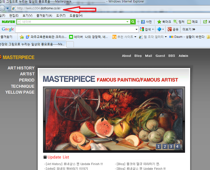Click the Naver toolbar green search button
Viewport: 210px width, 170px height.
pyautogui.click(x=133, y=22)
